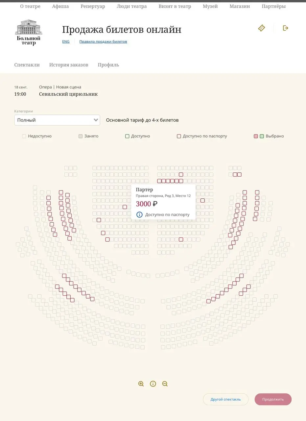This screenshot has height=421, width=306.
Task: Open the Афиша menu item
Action: [60, 6]
